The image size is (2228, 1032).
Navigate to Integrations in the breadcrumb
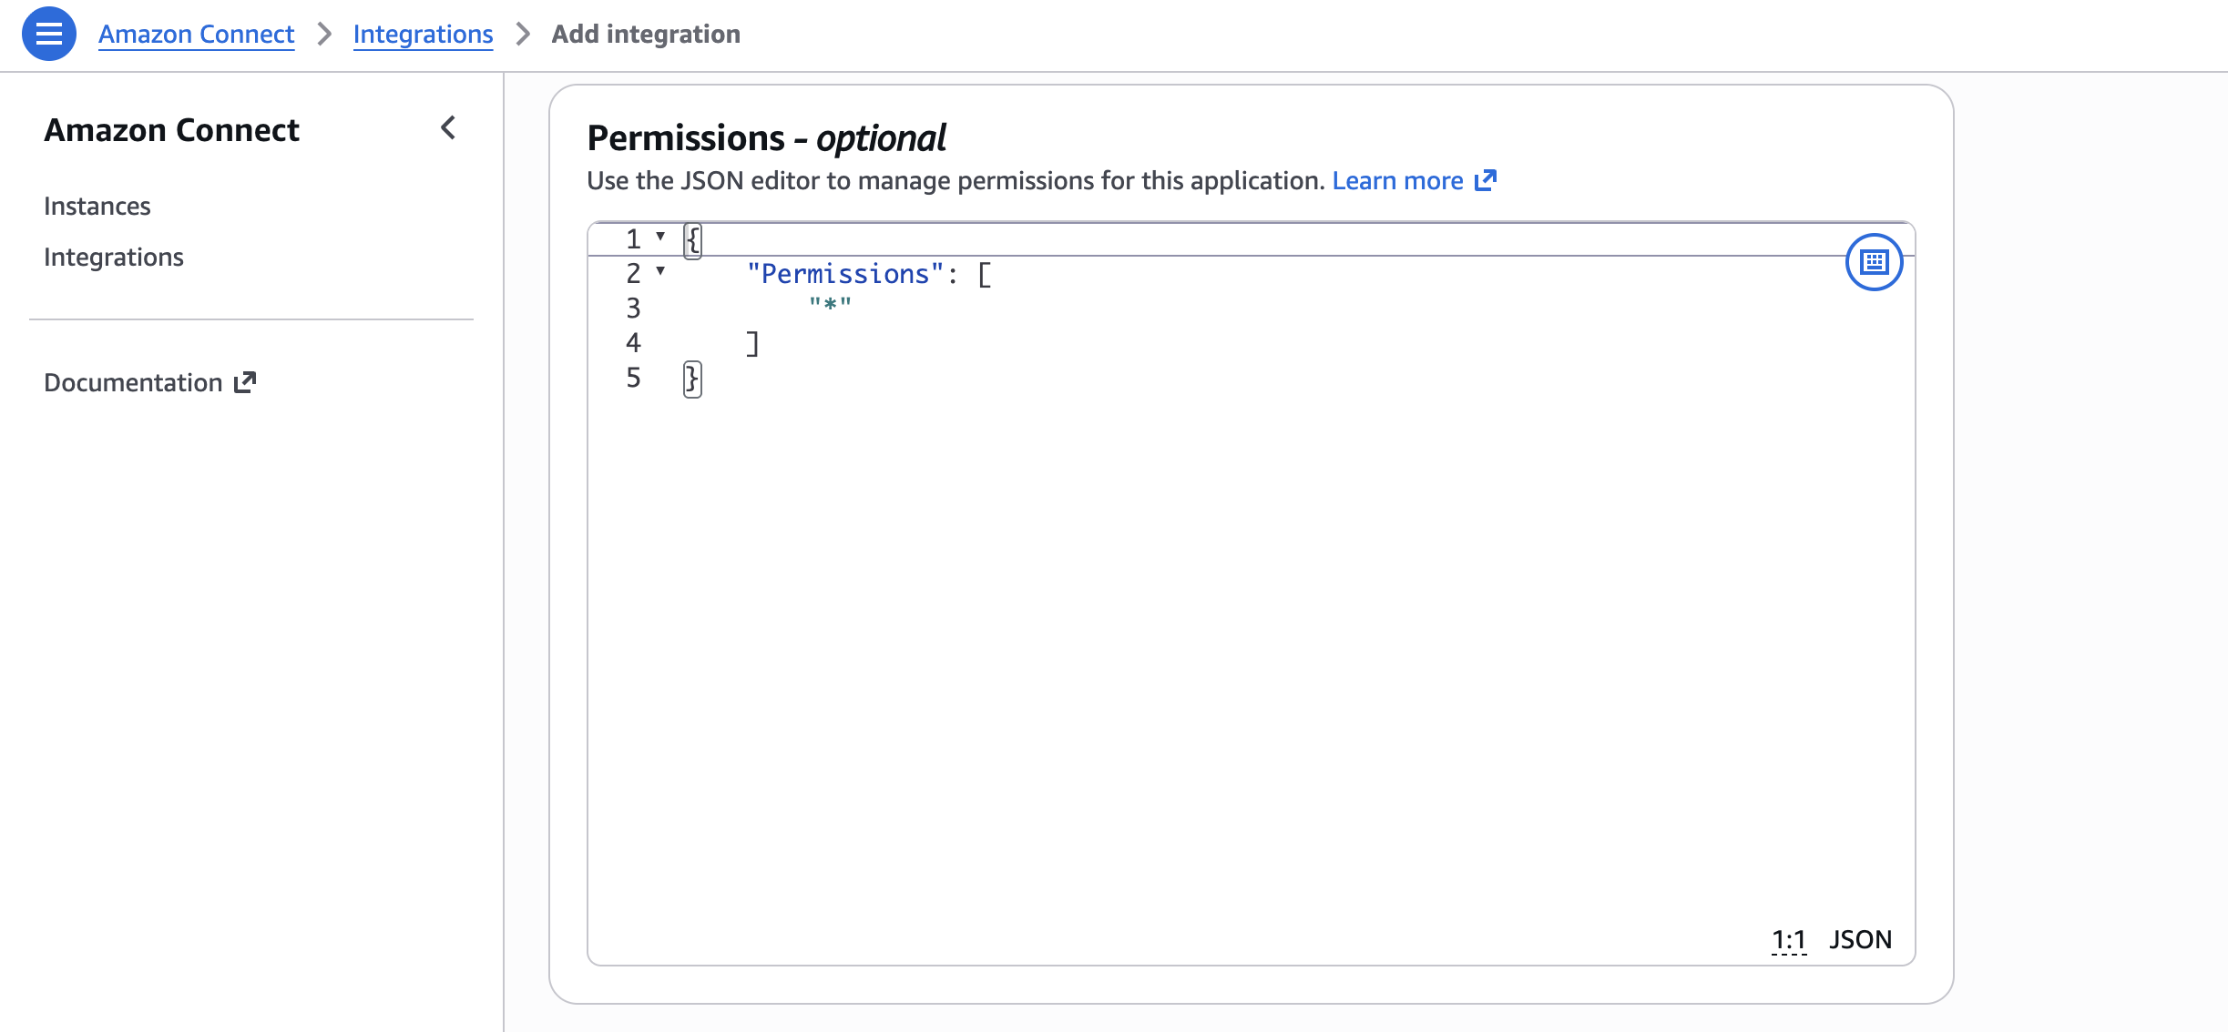click(x=423, y=34)
